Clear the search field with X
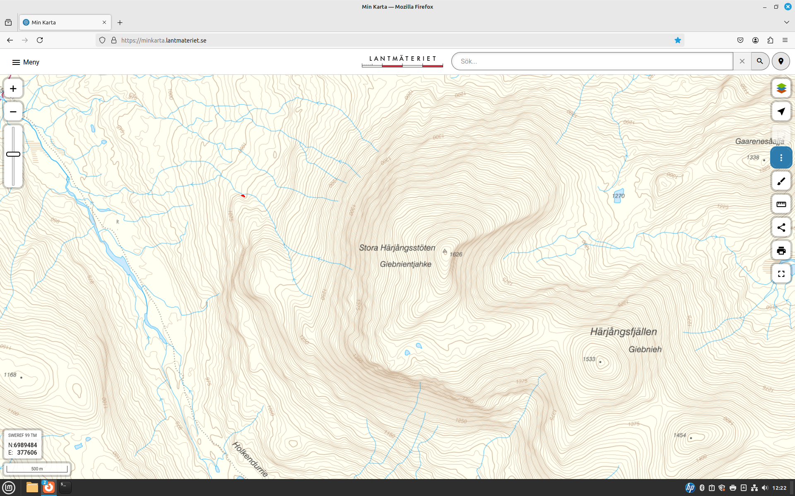Viewport: 795px width, 496px height. coord(742,61)
